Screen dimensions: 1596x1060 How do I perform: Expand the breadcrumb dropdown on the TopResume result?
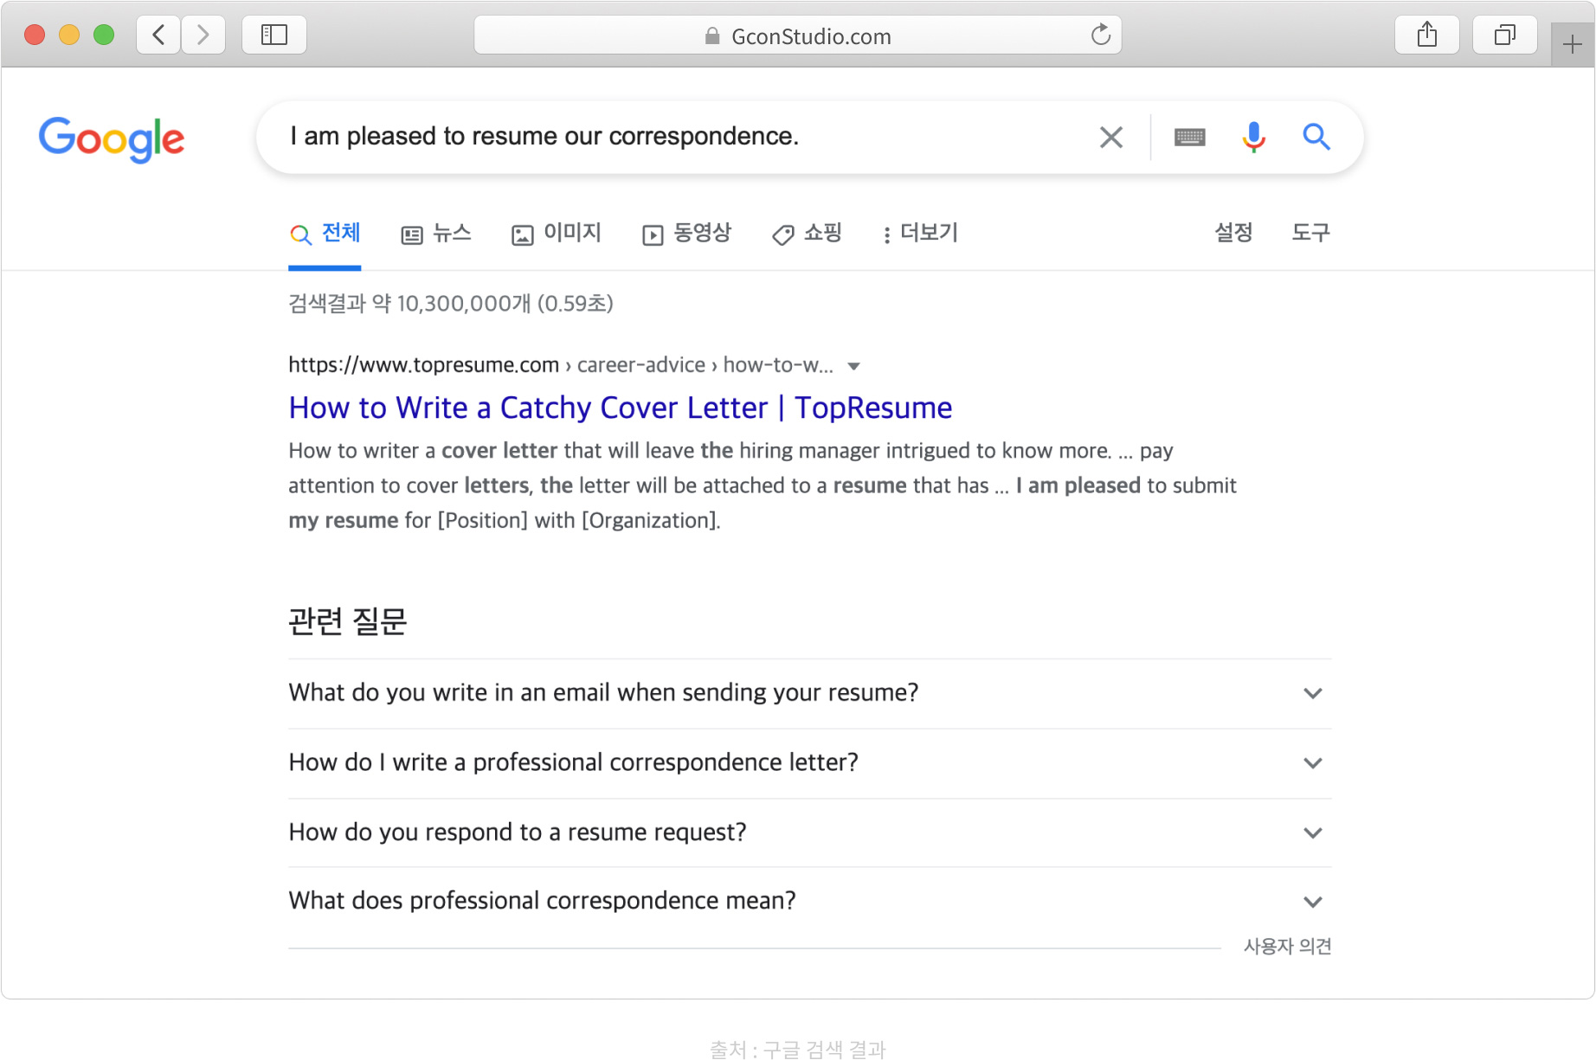pos(854,365)
